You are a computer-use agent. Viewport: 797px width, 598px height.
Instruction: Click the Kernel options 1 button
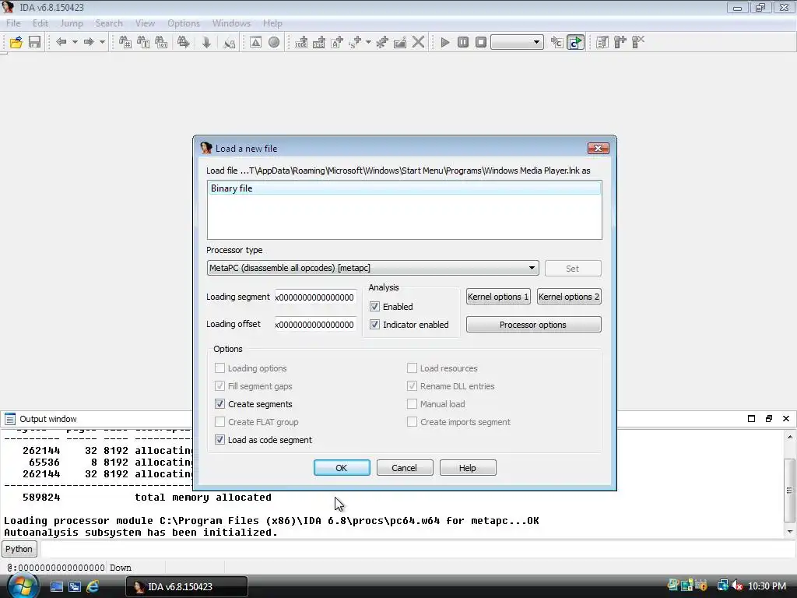pos(498,297)
